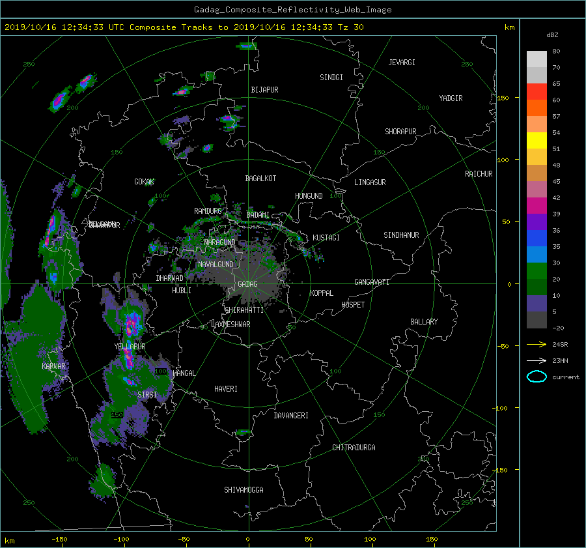Click the white 23MN arrow legend icon
Screen dimensions: 586x548
[537, 360]
